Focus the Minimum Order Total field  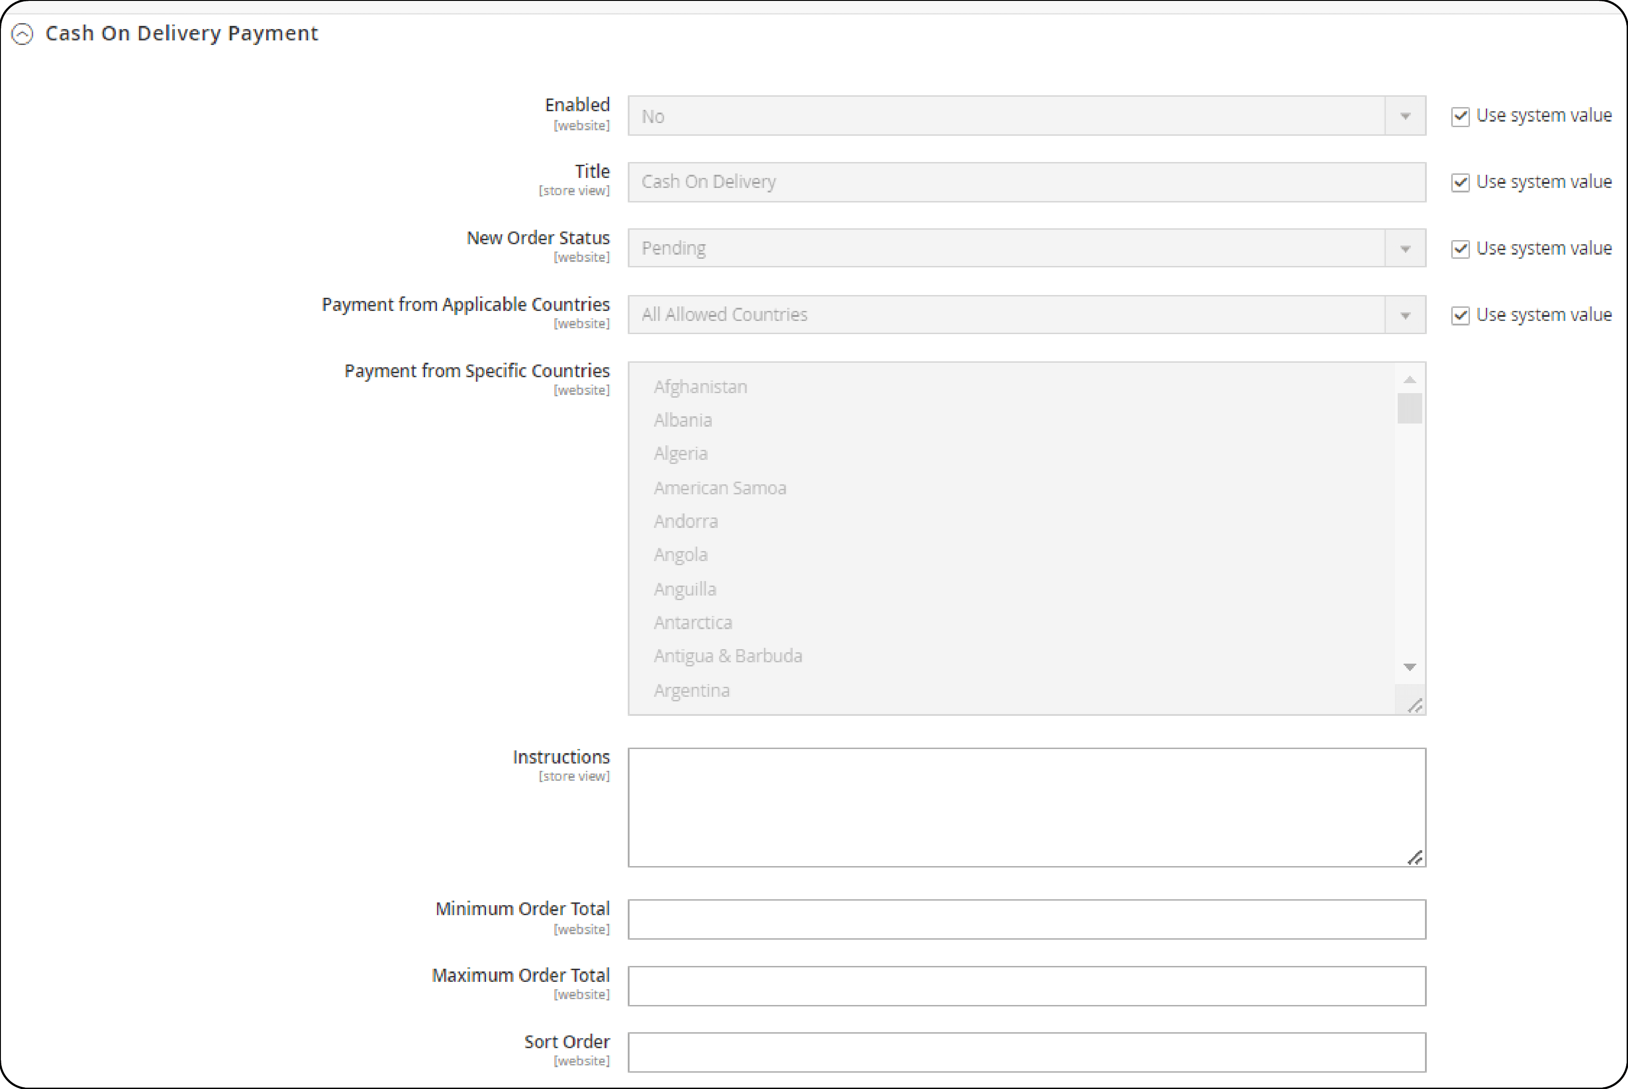click(x=1026, y=920)
